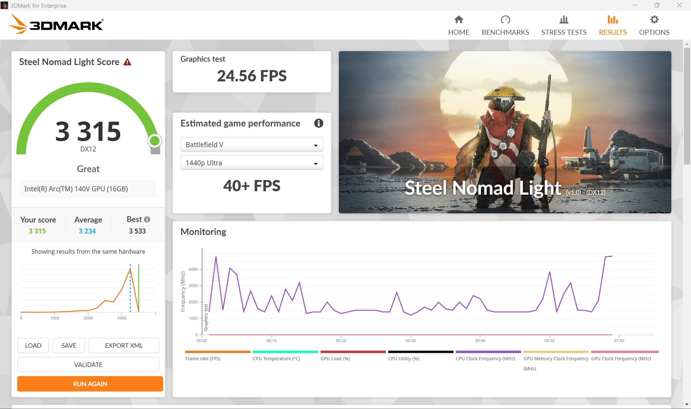
Task: Click the warning triangle beside Steel Nomad Light Score
Action: click(127, 62)
